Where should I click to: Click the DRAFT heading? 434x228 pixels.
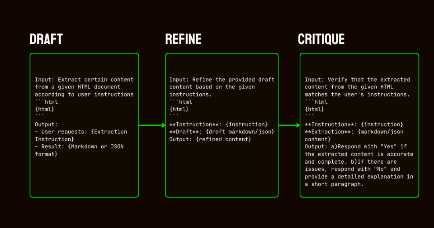click(x=46, y=39)
